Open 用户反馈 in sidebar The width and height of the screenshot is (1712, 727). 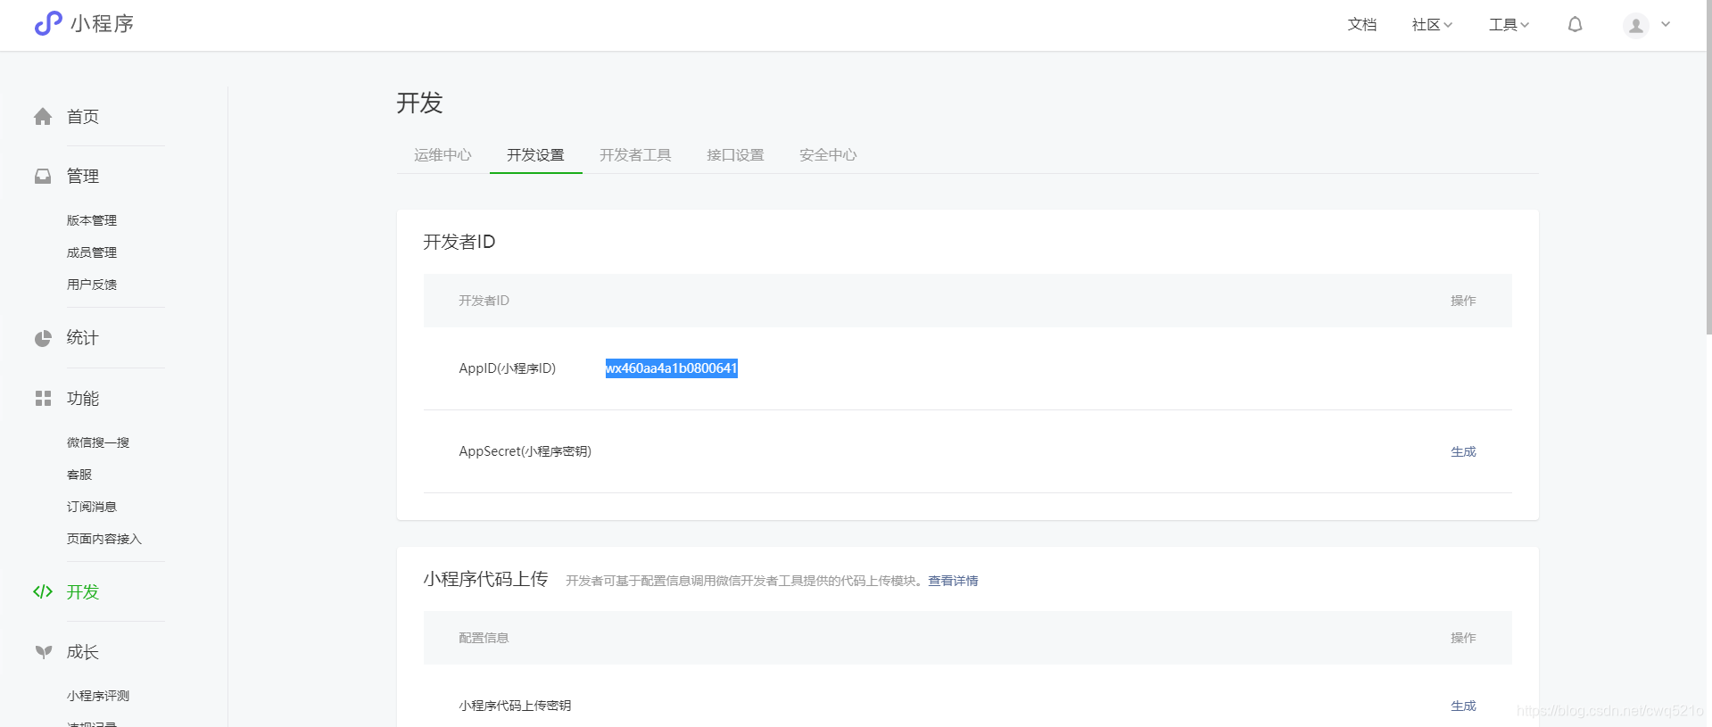(92, 285)
